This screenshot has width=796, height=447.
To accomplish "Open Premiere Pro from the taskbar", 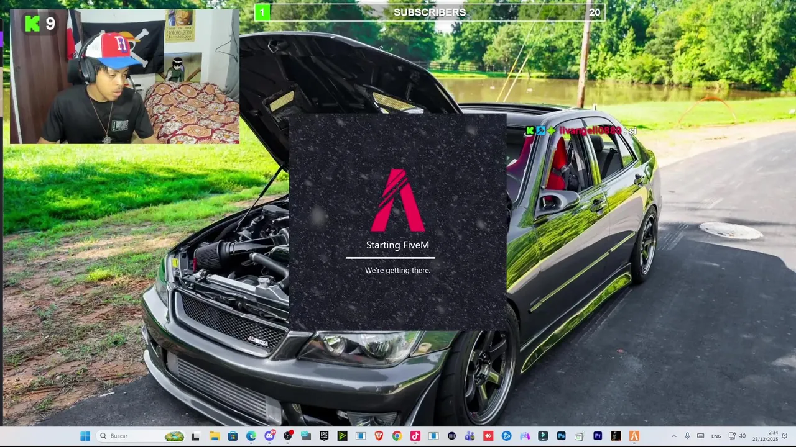I will (598, 436).
